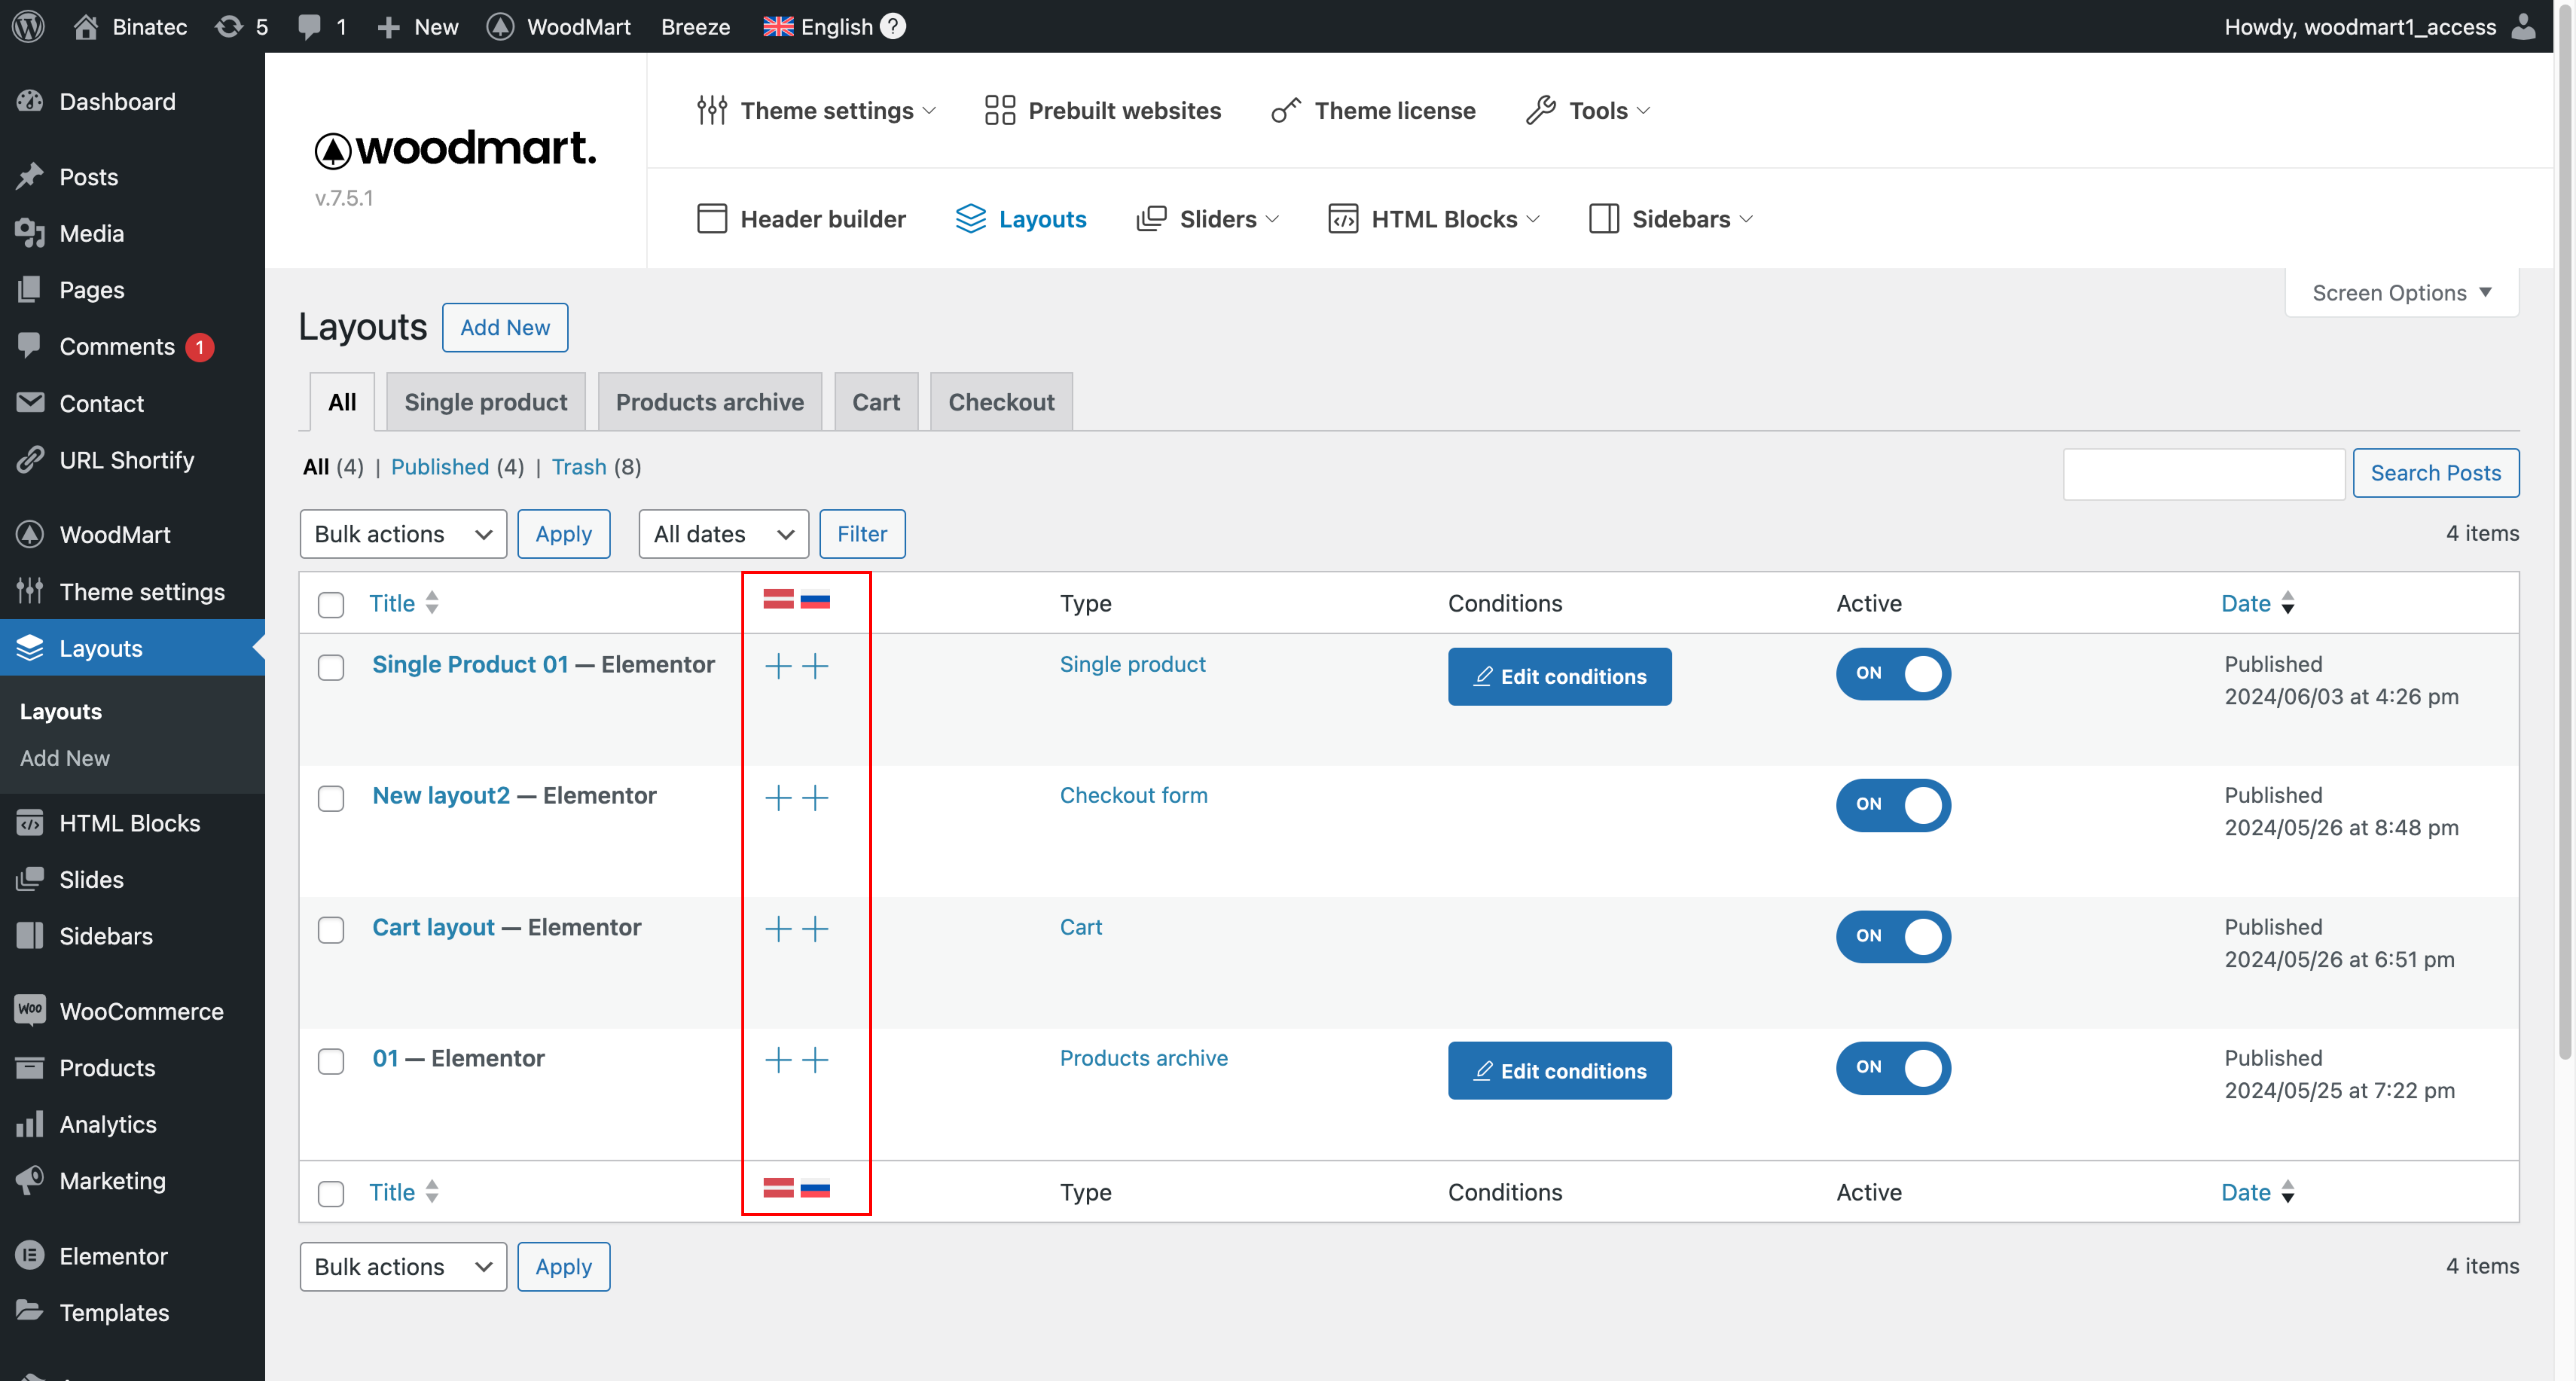This screenshot has height=1381, width=2576.
Task: Switch to the Products archive tab
Action: (710, 402)
